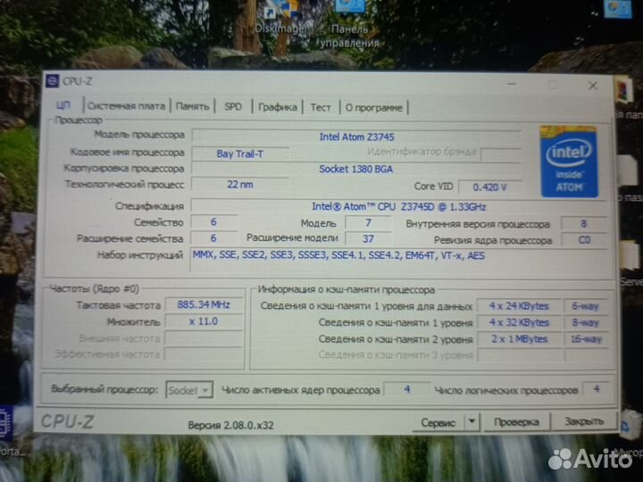The width and height of the screenshot is (643, 482).
Task: Click the Версия 2.08.0.x32 version text
Action: [x=231, y=426]
